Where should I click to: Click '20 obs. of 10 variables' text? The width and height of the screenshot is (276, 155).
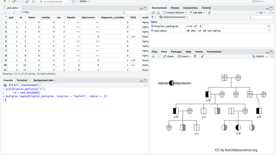(x=204, y=31)
